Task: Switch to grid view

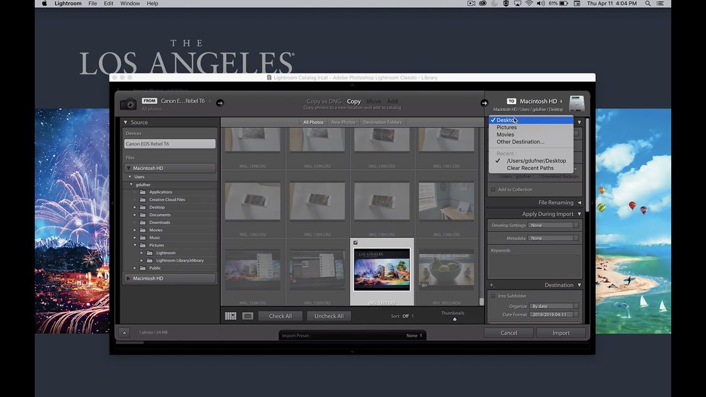Action: coord(231,316)
